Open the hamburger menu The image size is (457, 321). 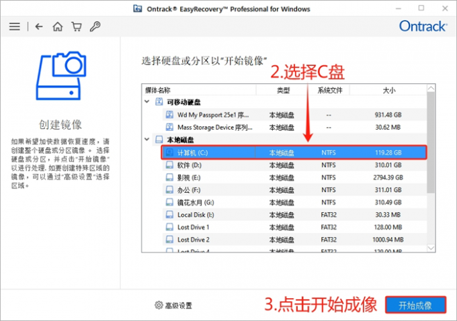(15, 26)
